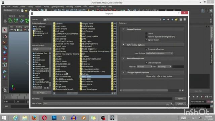
Task: Switch to the General shelf tab
Action: click(x=12, y=16)
